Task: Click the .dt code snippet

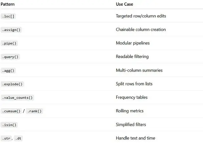Action: (19, 138)
